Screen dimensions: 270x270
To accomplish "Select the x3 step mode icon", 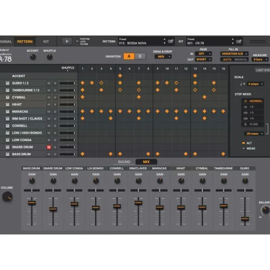I will click(x=245, y=113).
